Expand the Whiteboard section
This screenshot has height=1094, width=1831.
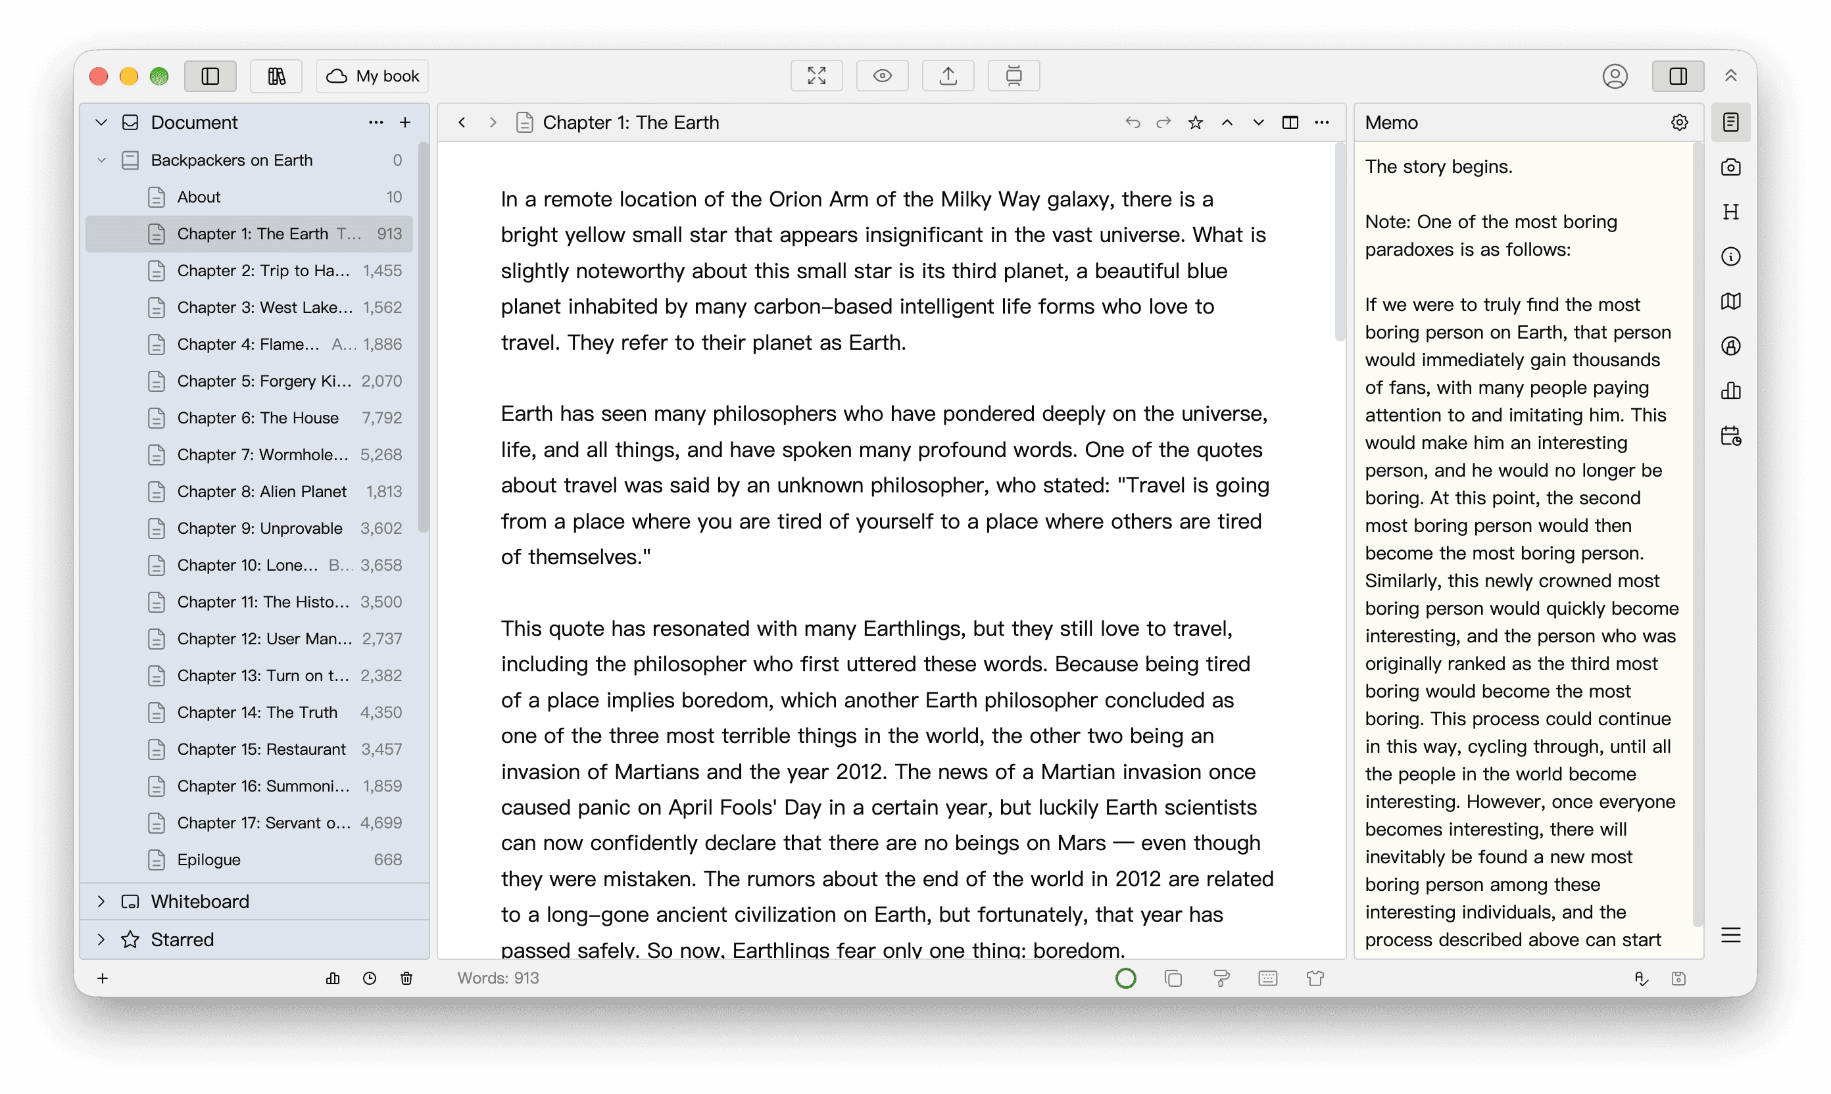(x=101, y=901)
